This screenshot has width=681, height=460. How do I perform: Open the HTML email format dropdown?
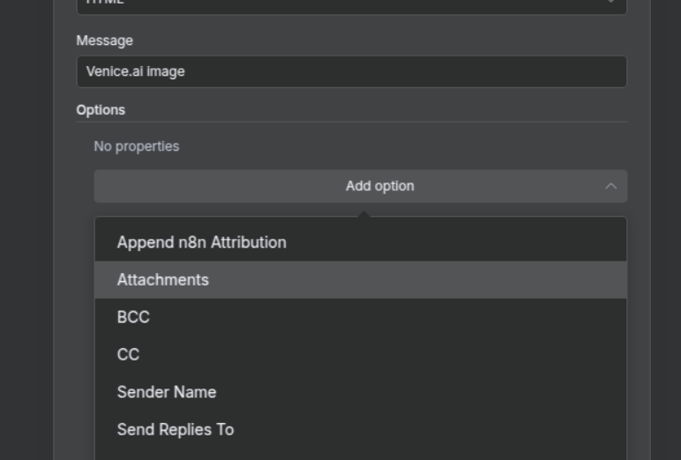click(x=351, y=4)
